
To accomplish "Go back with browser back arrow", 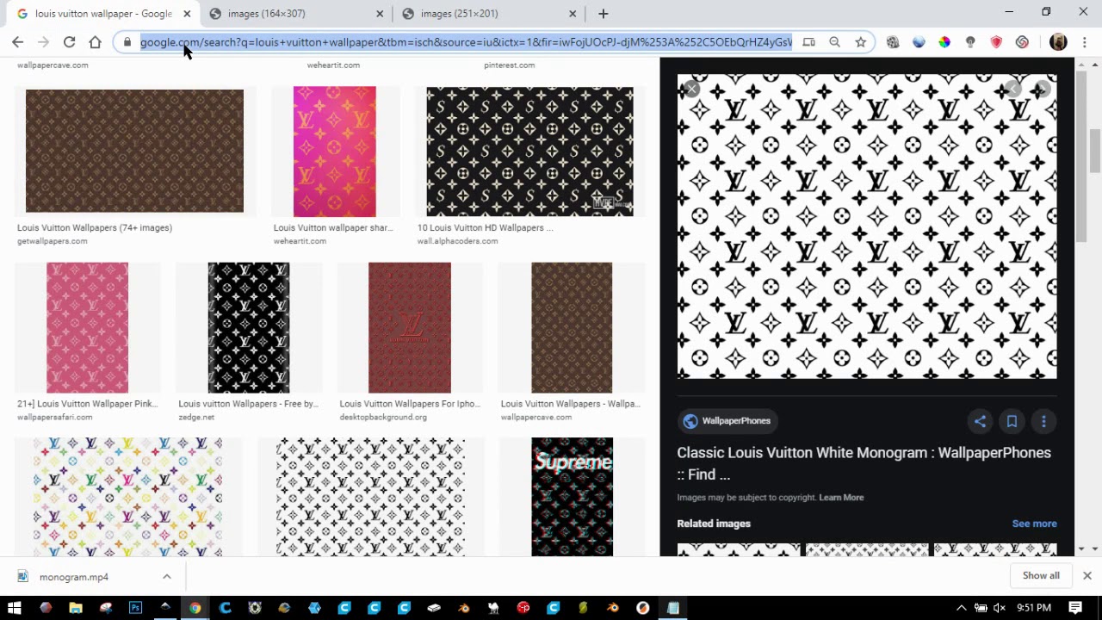I will [x=17, y=41].
